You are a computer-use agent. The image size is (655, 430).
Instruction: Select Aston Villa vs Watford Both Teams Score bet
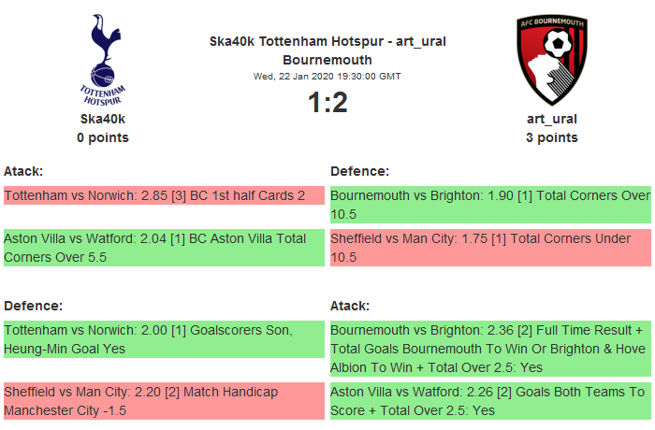click(490, 401)
